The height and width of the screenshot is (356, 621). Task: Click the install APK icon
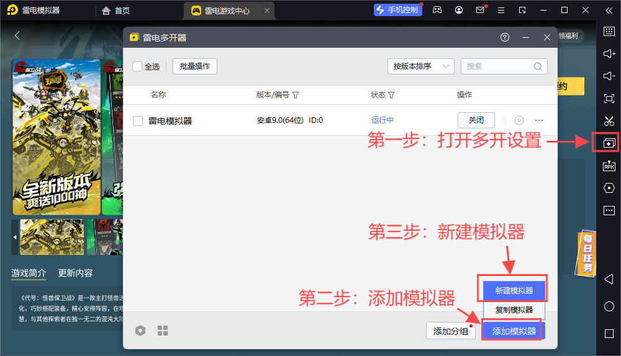pos(609,166)
